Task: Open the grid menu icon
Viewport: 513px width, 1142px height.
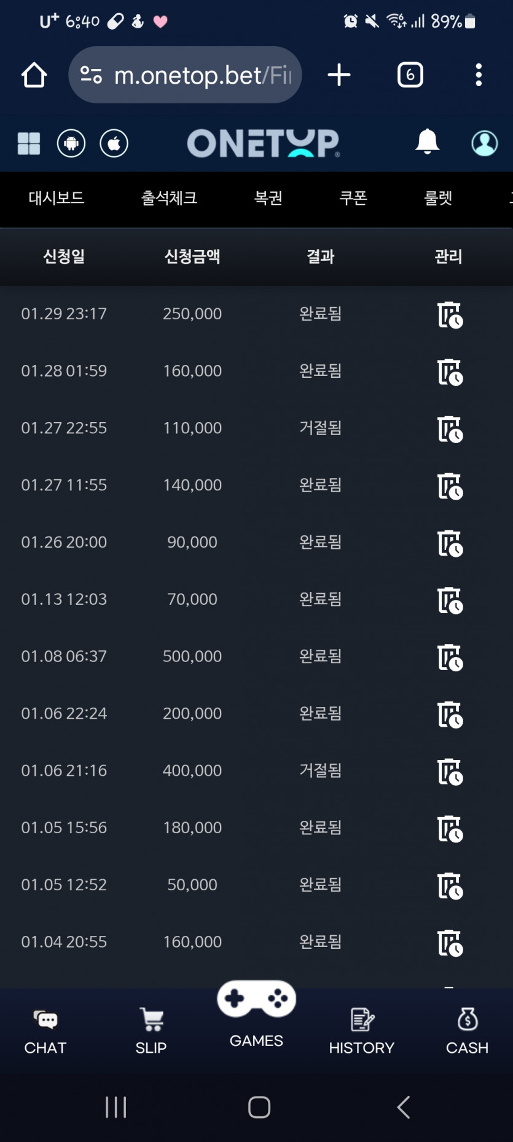Action: click(29, 143)
